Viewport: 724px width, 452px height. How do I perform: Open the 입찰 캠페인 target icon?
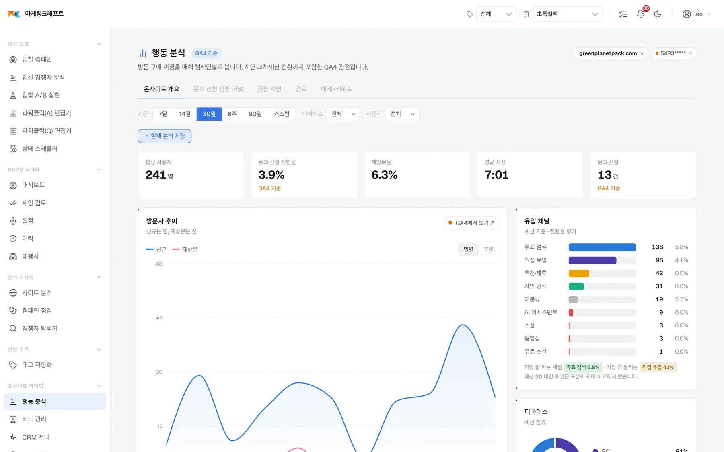(x=13, y=59)
